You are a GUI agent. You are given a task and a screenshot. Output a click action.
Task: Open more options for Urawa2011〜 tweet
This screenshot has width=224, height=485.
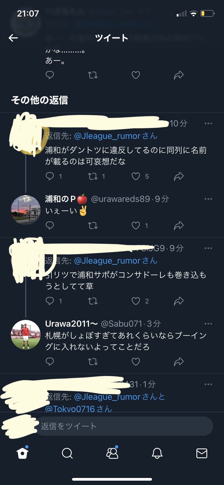(x=208, y=324)
